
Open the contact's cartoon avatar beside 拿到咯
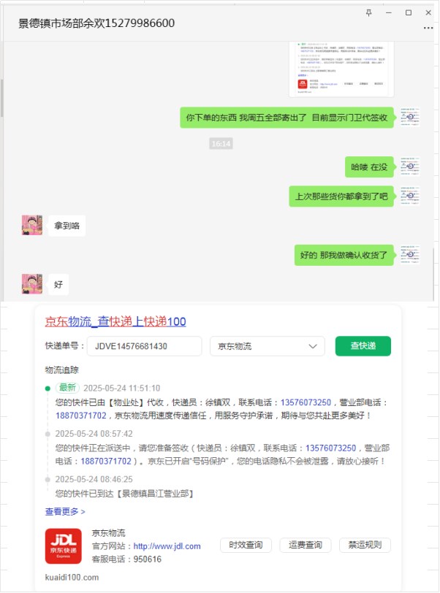32,226
